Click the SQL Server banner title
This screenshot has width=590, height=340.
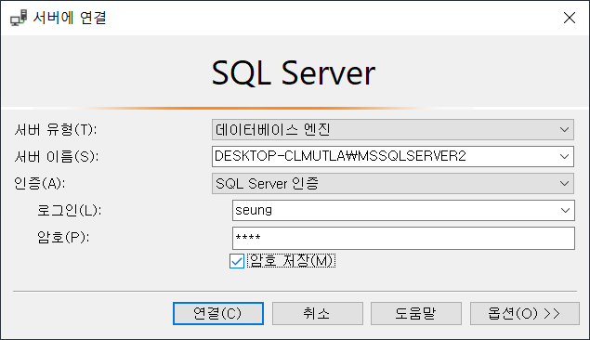pos(294,73)
